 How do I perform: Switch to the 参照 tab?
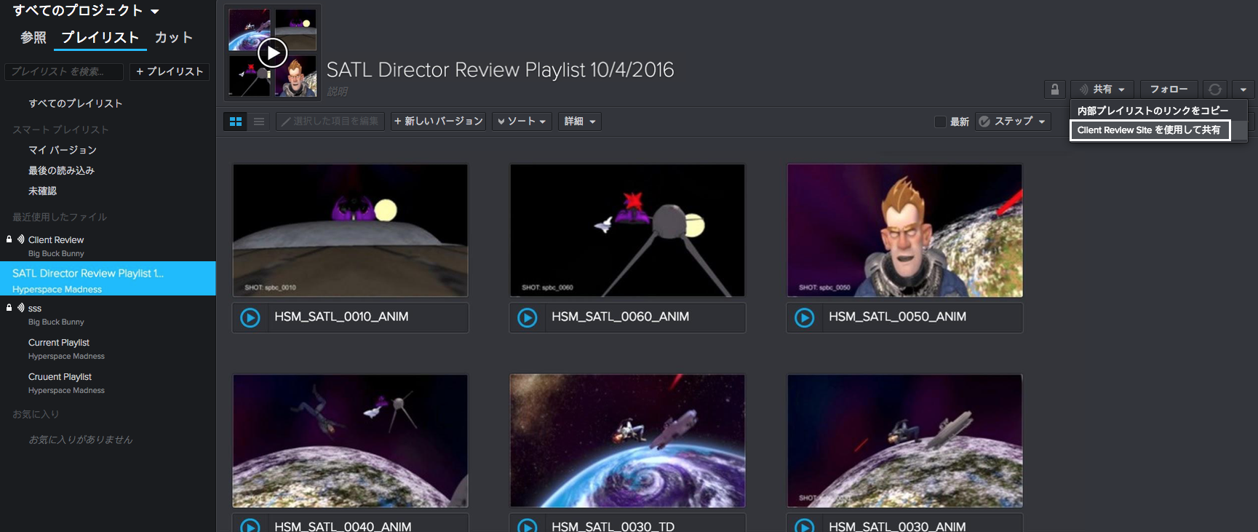tap(33, 37)
